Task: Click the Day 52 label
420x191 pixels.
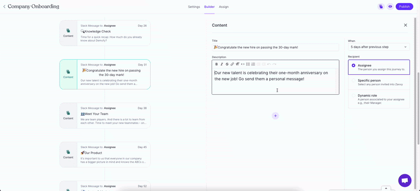Action: click(x=142, y=186)
